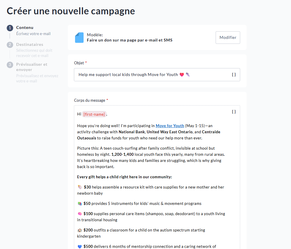Open variable picker in message body
This screenshot has width=291, height=249.
click(x=234, y=112)
